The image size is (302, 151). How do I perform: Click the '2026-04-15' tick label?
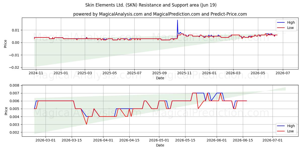pos(129,140)
